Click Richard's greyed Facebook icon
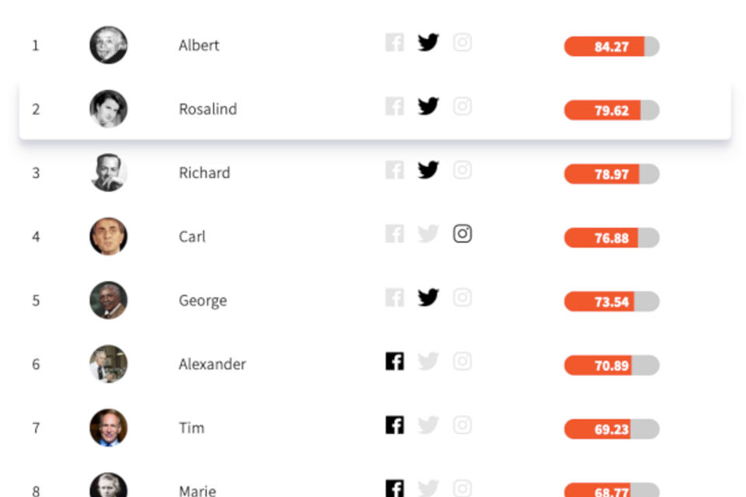 (395, 170)
